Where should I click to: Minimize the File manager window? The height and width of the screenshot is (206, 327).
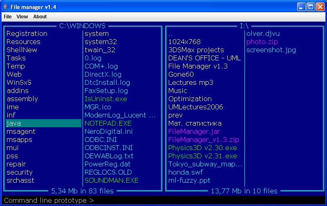[x=301, y=7]
